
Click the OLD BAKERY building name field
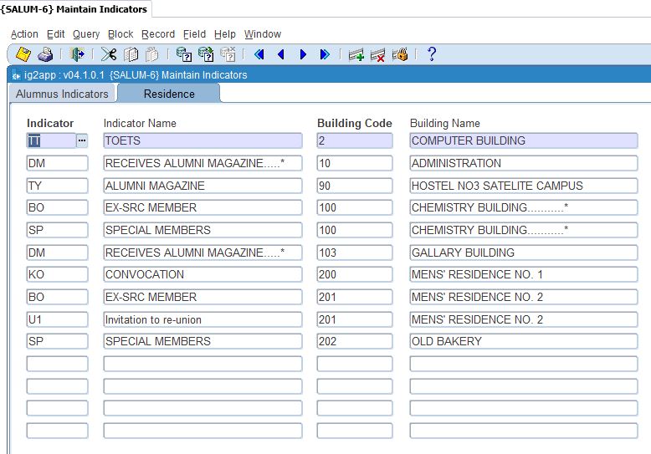tap(523, 341)
